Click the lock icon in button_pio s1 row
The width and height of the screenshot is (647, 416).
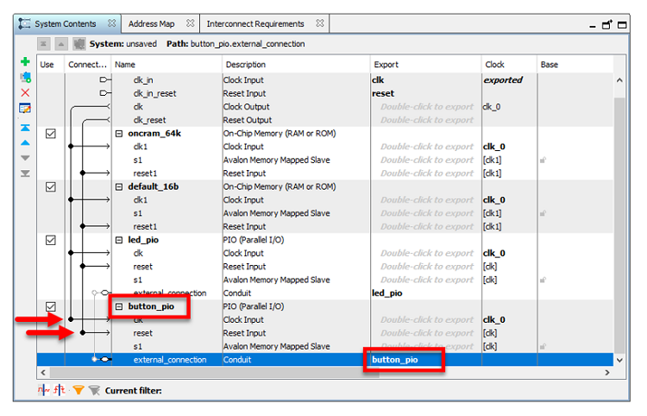click(x=543, y=346)
